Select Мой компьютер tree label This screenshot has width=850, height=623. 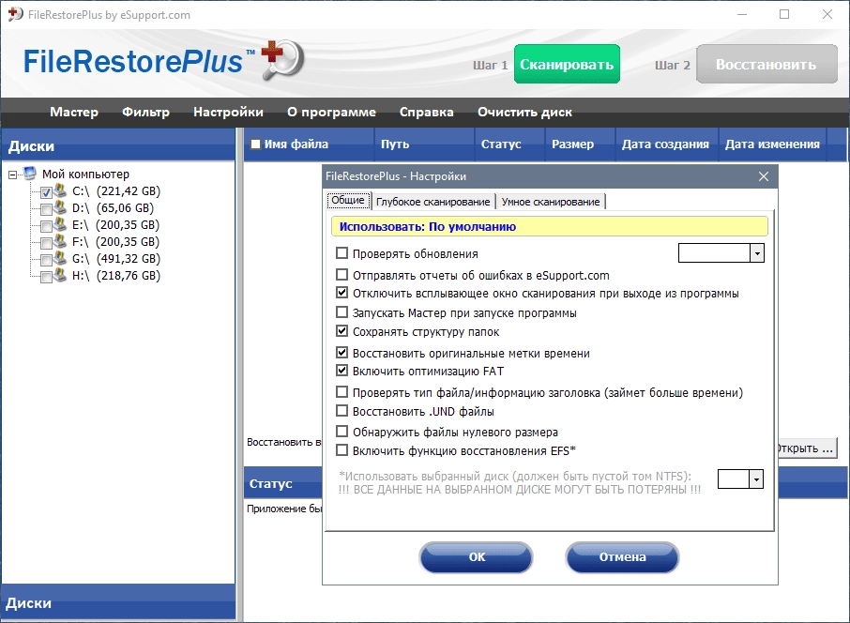[x=85, y=175]
